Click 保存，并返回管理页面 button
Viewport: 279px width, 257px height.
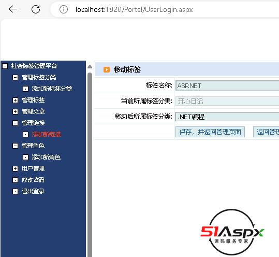click(210, 132)
